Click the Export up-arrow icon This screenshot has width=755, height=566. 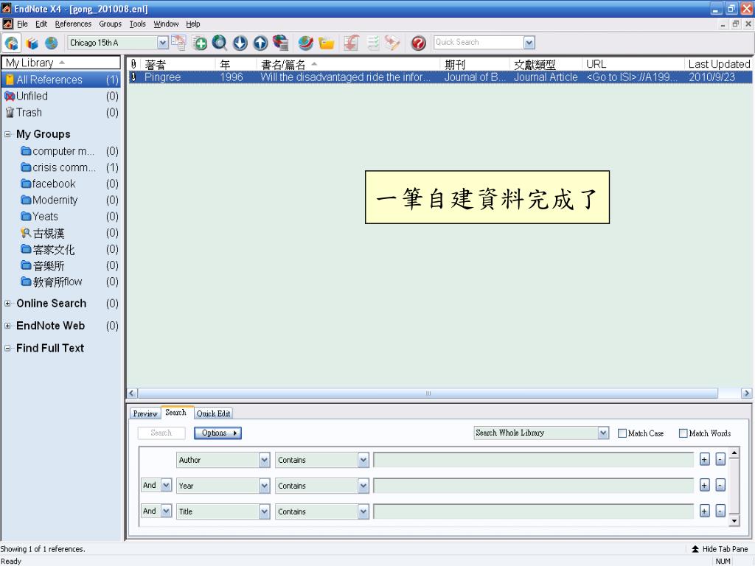pos(260,43)
